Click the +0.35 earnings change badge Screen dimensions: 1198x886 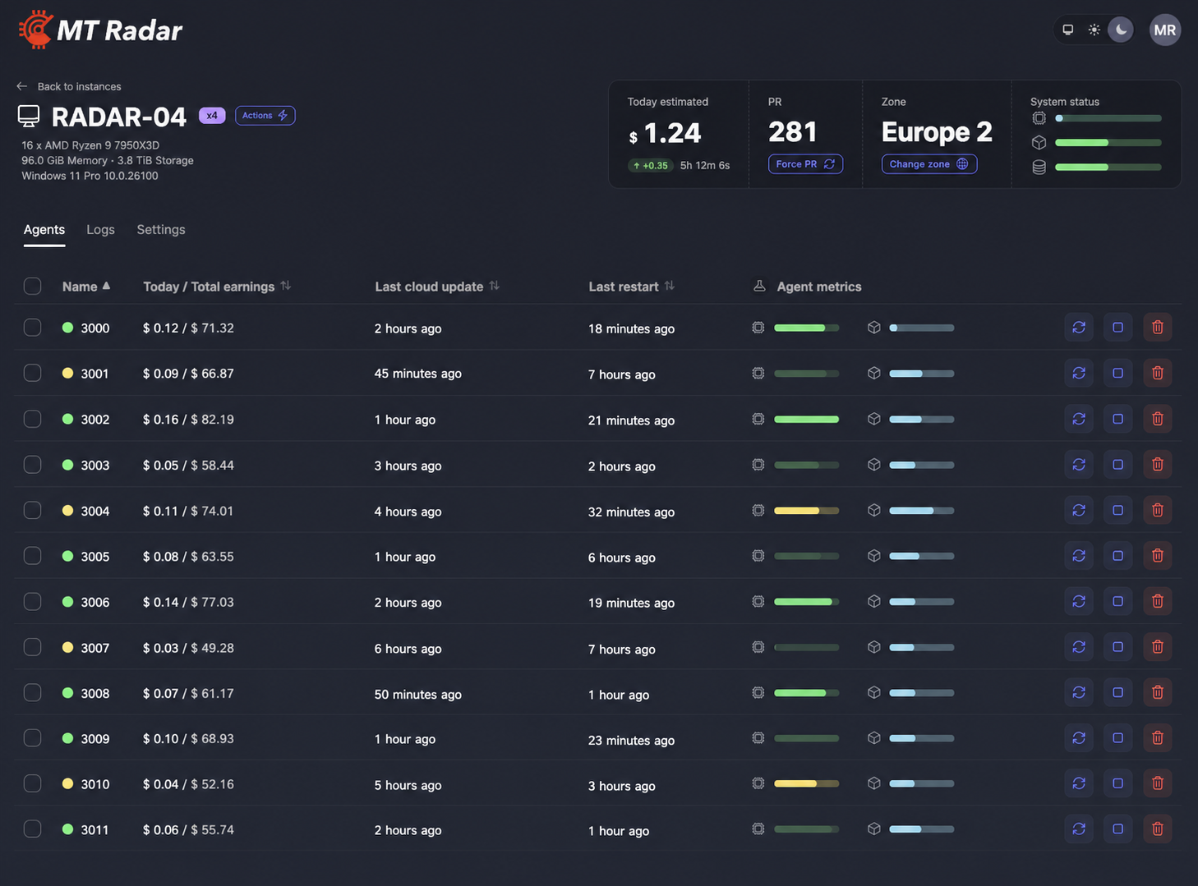[651, 165]
